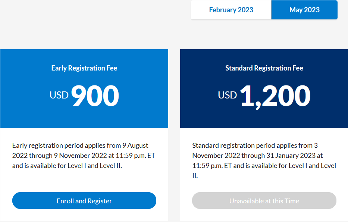348x222 pixels.
Task: Click the Early Registration Fee heading
Action: tap(84, 68)
